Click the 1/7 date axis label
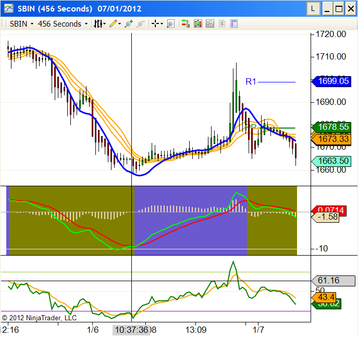 [x=258, y=330]
